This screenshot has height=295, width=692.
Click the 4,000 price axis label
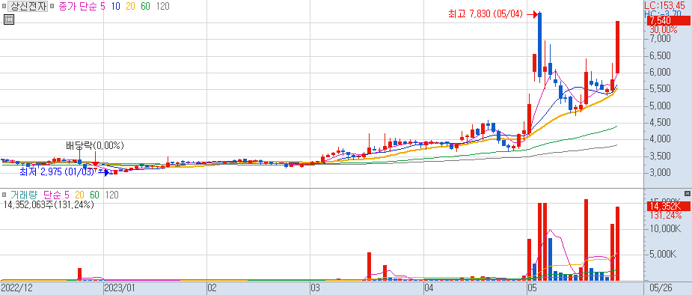661,139
